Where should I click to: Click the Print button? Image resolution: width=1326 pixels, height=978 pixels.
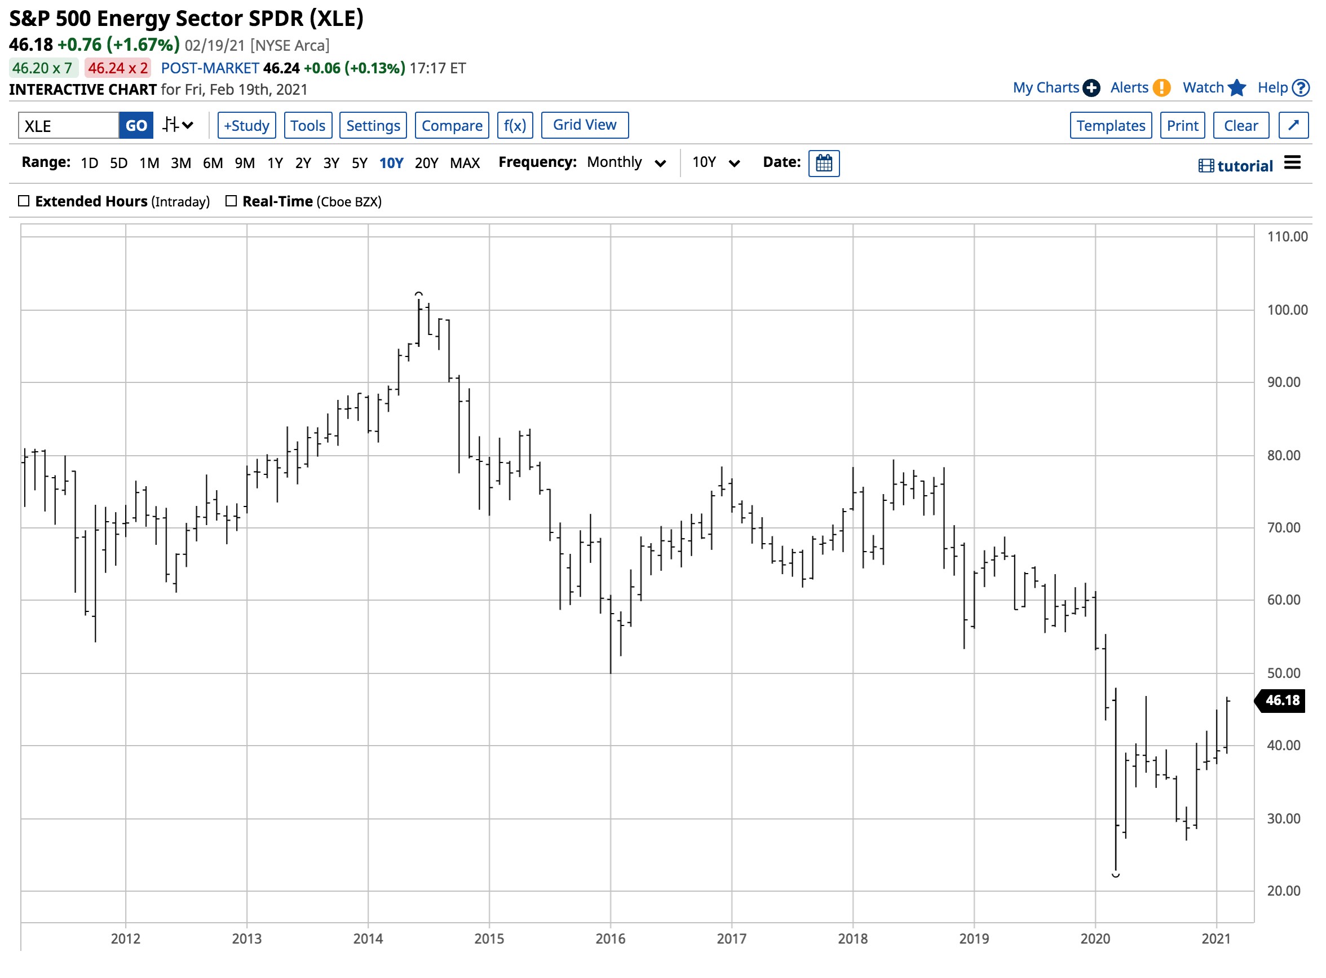pos(1182,126)
